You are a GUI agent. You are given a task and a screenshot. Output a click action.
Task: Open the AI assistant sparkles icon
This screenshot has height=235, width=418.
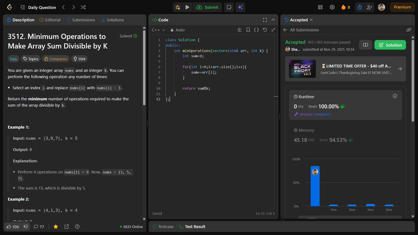coord(240,7)
